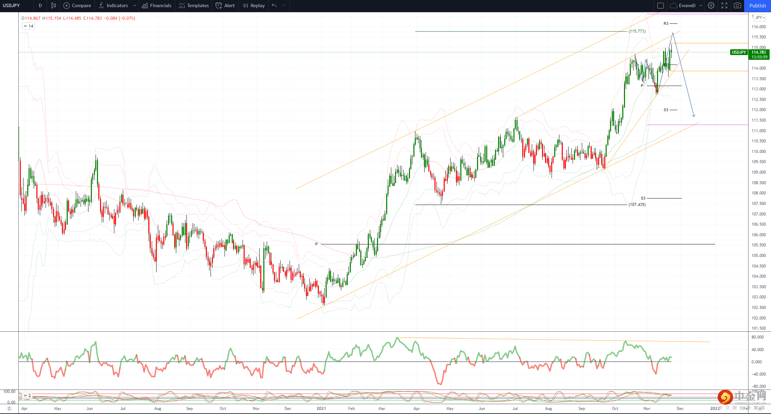Open the JPY currency dropdown
The image size is (771, 414).
pos(760,18)
